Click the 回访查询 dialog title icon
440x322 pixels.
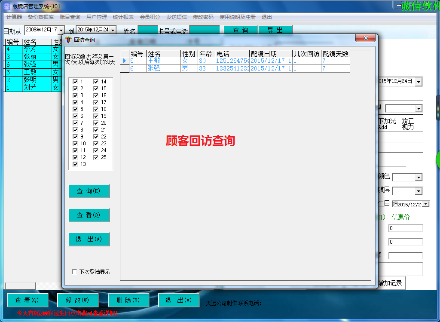tap(68, 40)
